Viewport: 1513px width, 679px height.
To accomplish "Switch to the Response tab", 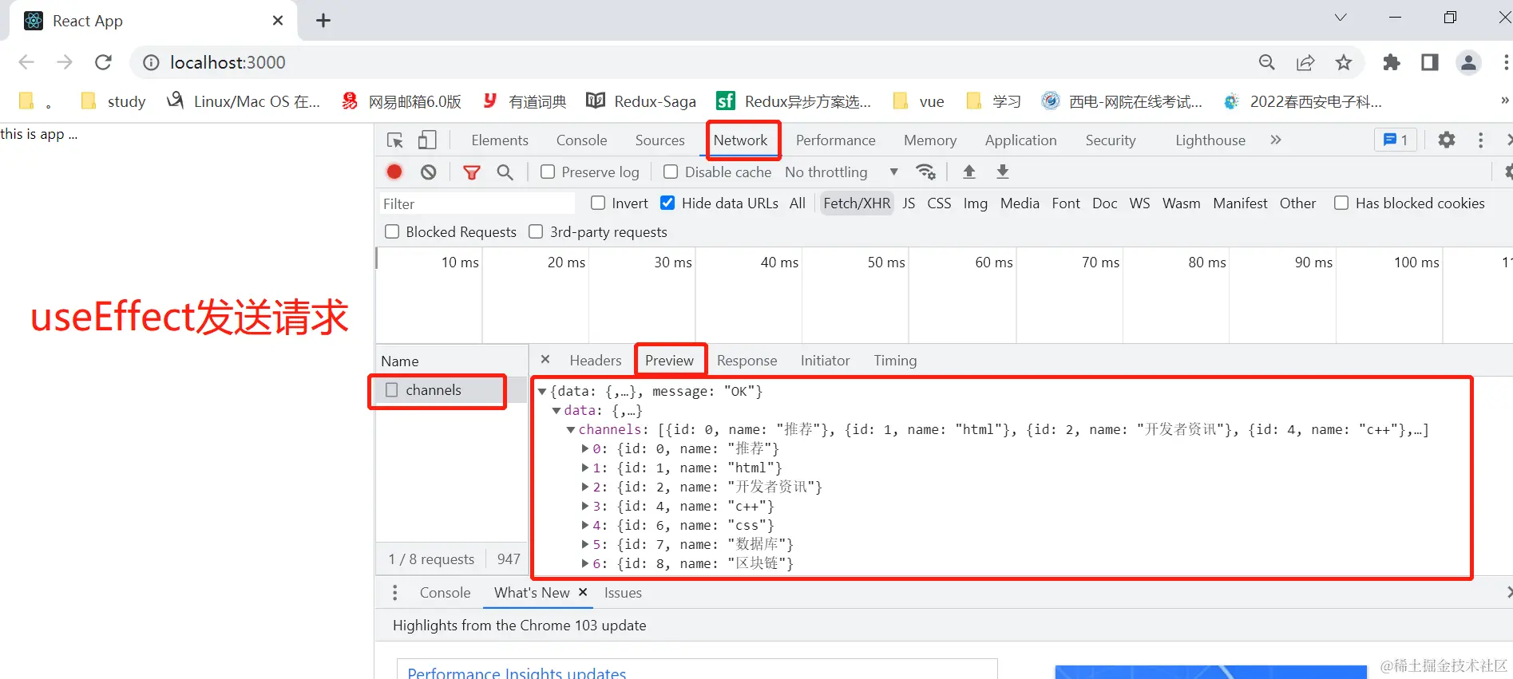I will (x=747, y=361).
